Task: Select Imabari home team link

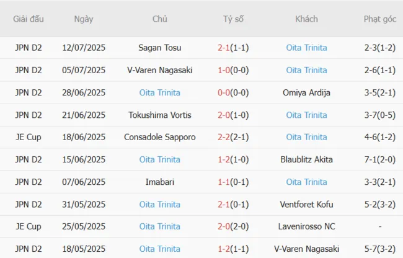Action: click(x=160, y=182)
